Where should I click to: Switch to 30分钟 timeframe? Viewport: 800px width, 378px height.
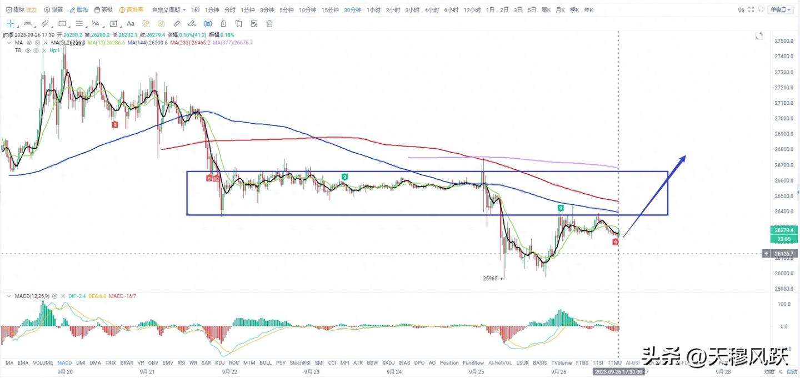(x=352, y=10)
